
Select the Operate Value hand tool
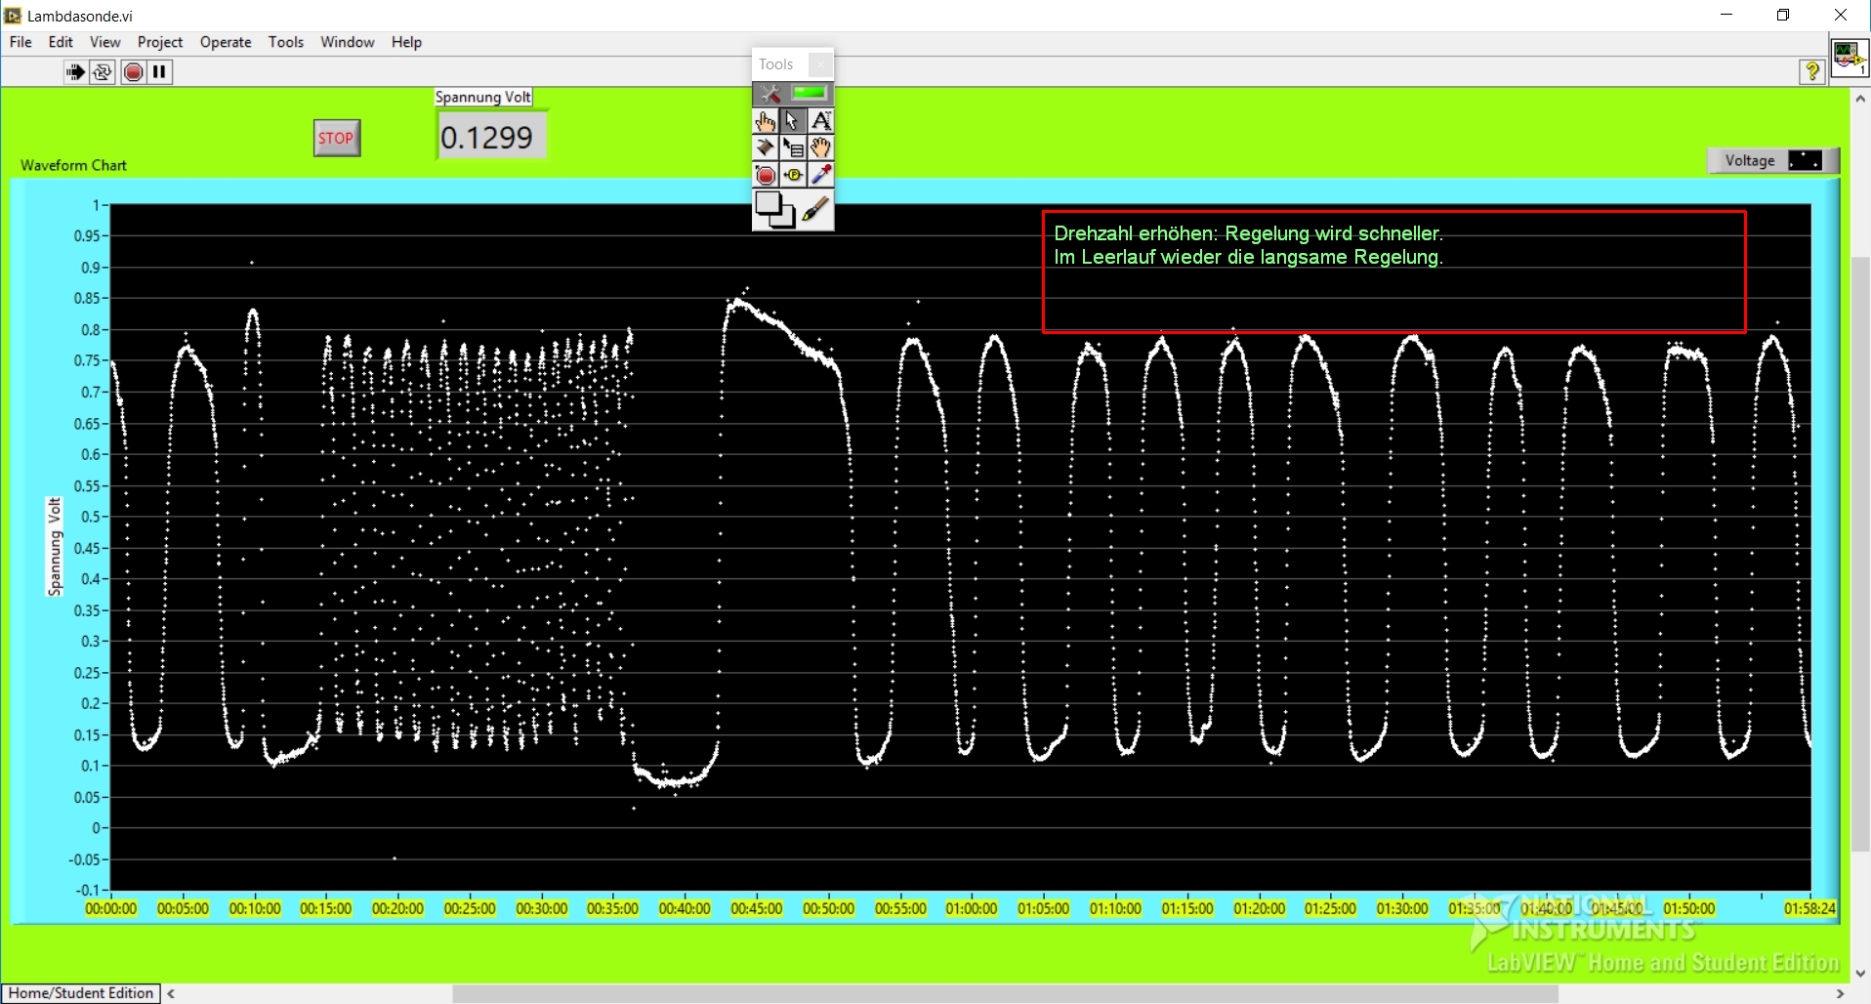[x=766, y=121]
